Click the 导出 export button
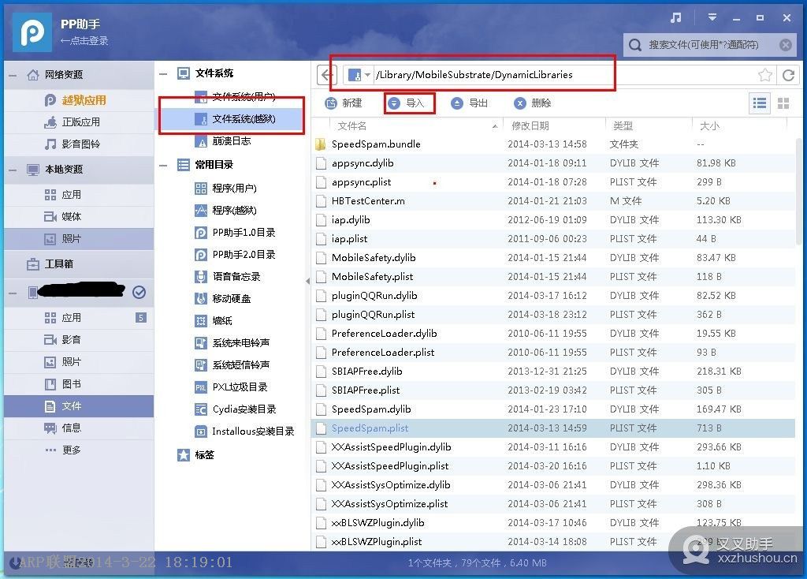 tap(470, 103)
